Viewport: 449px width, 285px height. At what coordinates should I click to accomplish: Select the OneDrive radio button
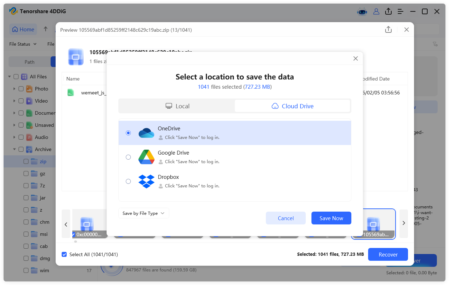coord(128,133)
